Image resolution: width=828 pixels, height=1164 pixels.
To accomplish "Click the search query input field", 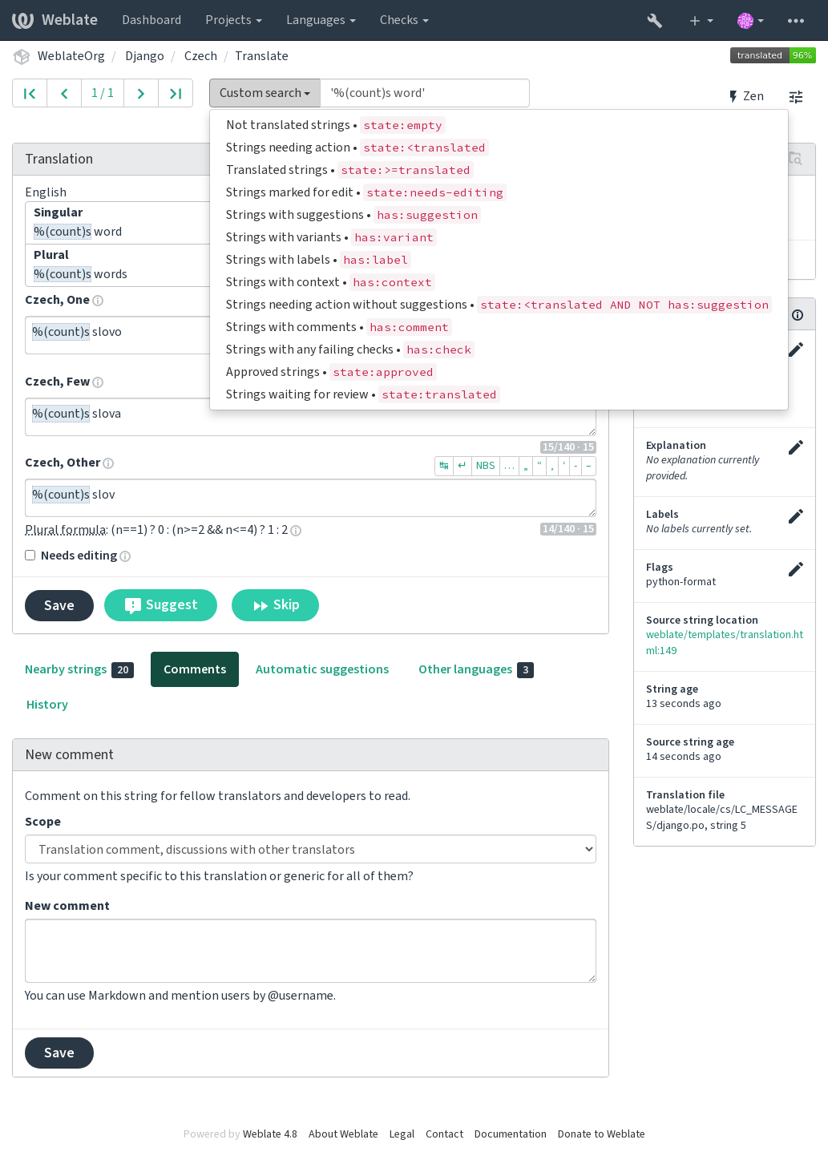I will (424, 93).
